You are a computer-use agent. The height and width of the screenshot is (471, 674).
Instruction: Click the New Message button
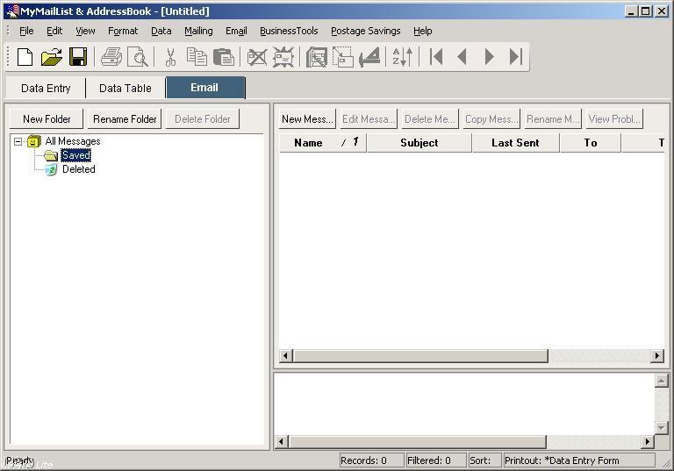click(307, 119)
